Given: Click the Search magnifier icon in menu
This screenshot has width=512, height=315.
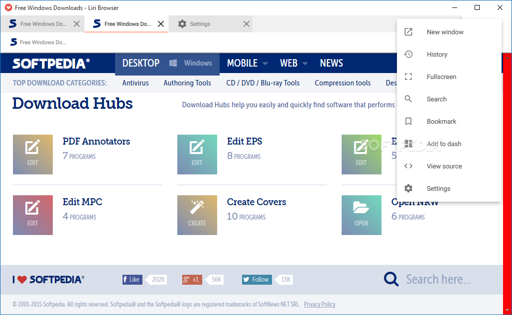Looking at the screenshot, I should (408, 99).
